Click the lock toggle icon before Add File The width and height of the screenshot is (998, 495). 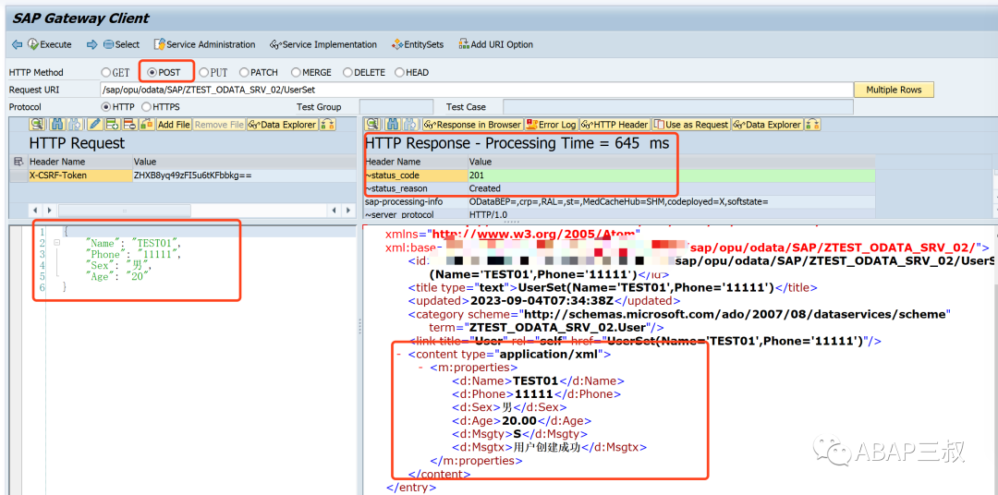click(x=146, y=124)
